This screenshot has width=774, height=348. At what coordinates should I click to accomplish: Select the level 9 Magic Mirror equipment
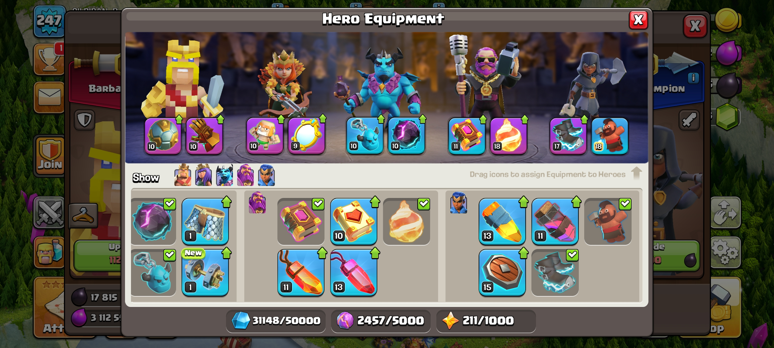(306, 136)
